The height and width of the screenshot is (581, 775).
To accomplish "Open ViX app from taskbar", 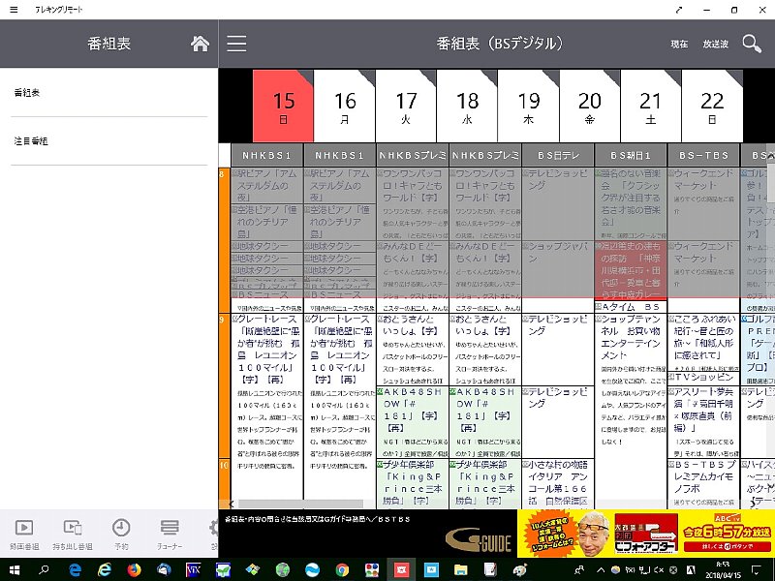I will click(193, 569).
